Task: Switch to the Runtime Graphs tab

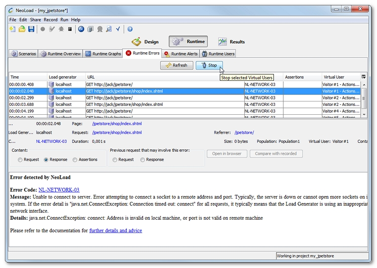Action: coord(103,54)
